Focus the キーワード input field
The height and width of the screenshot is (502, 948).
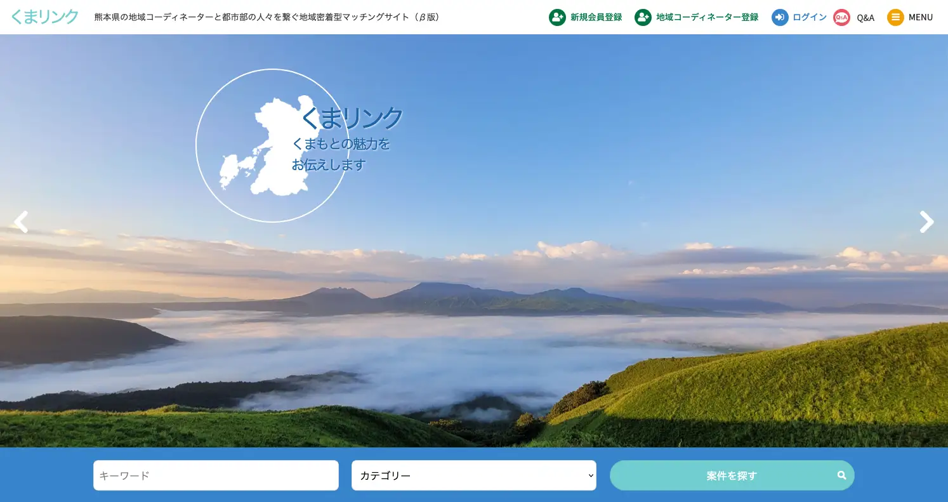(x=216, y=475)
